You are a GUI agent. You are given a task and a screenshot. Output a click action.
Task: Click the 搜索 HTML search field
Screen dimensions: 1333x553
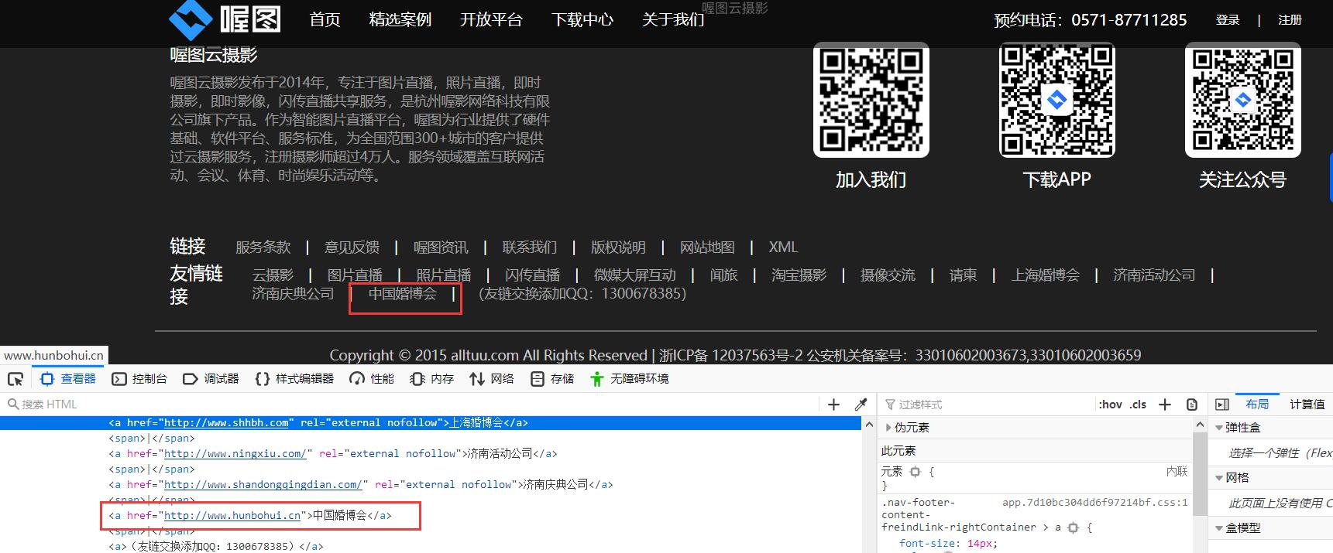411,405
